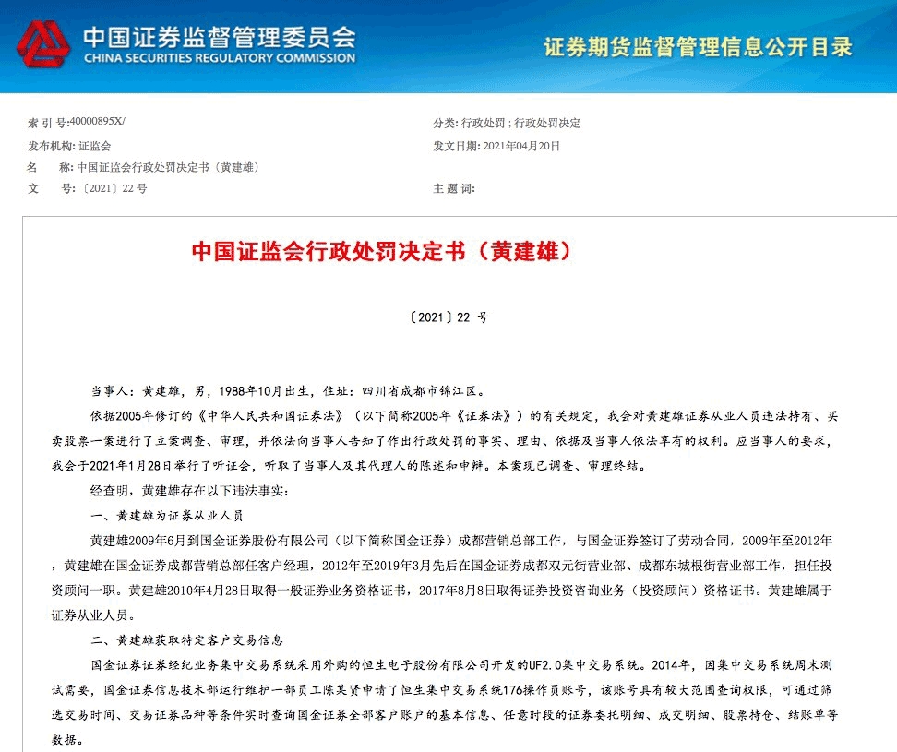Click the 证券期货监督管理信息公开目录 banner text

click(698, 47)
